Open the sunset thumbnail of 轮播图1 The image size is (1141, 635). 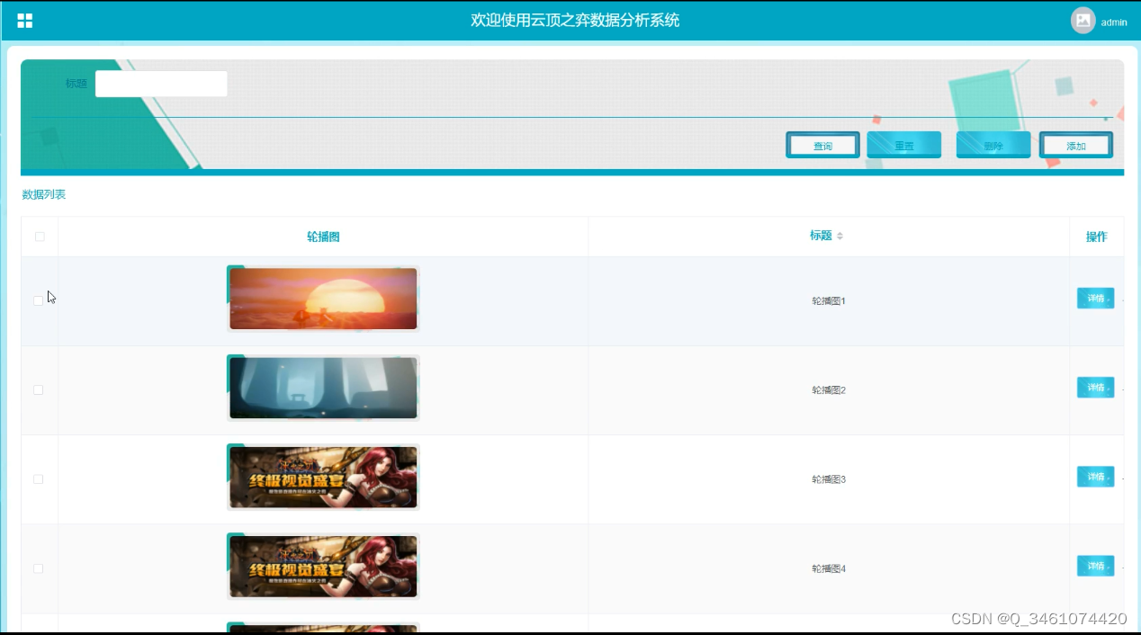[323, 299]
